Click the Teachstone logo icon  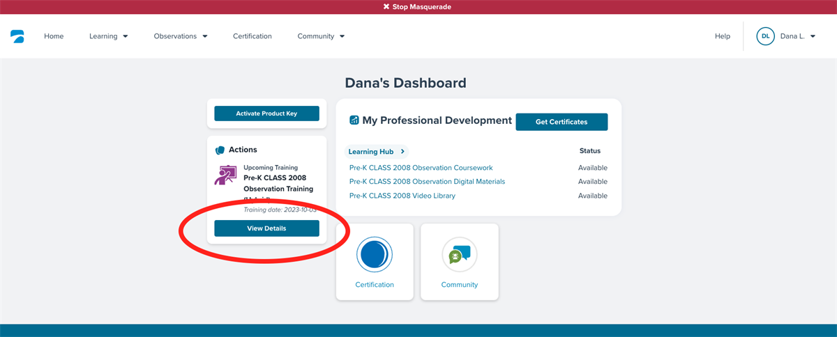click(x=17, y=36)
